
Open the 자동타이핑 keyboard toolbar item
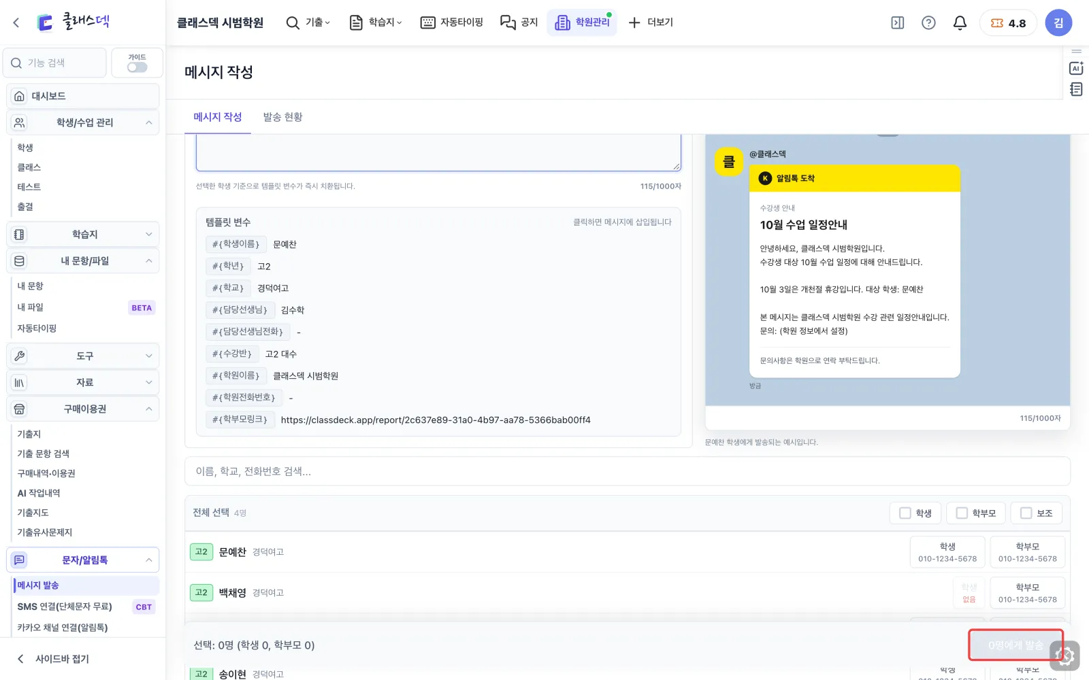[x=452, y=22]
